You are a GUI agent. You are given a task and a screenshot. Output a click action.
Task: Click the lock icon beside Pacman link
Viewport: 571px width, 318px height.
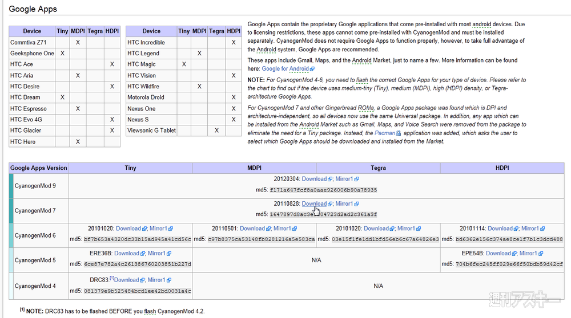click(399, 133)
